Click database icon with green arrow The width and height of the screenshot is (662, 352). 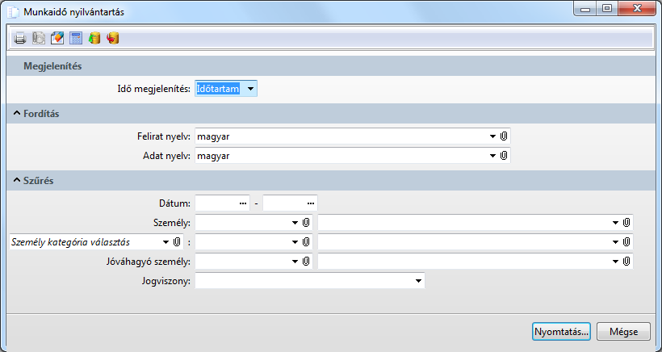[94, 39]
